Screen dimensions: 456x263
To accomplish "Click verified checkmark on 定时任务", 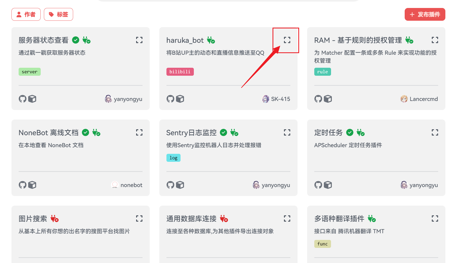I will click(x=350, y=132).
